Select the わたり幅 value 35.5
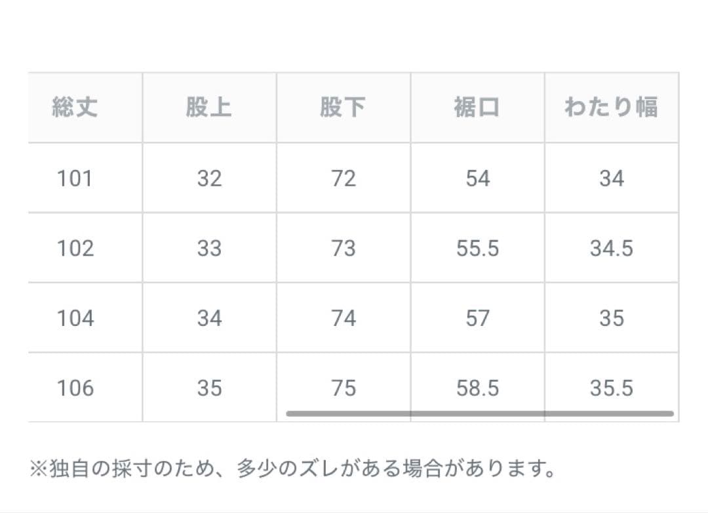708x513 pixels. (x=611, y=388)
